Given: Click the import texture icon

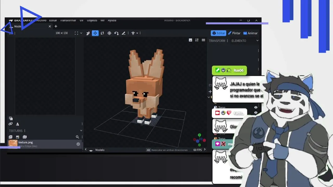Looking at the screenshot, I should 17,137.
